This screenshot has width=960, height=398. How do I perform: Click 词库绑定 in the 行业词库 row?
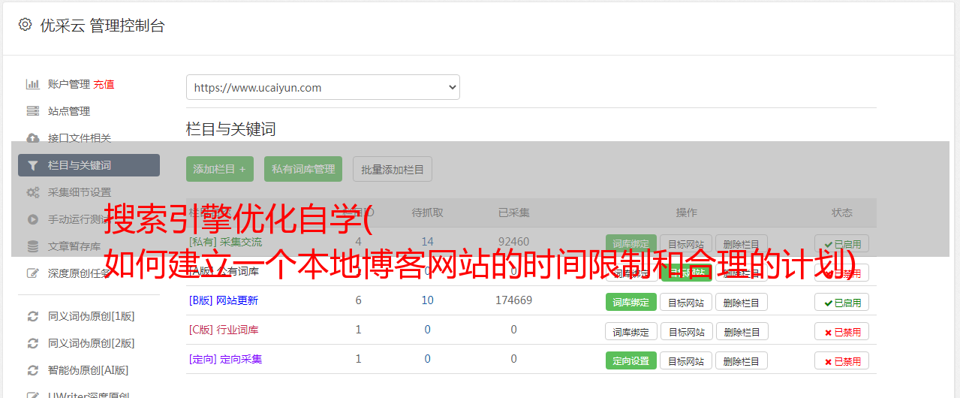[631, 331]
